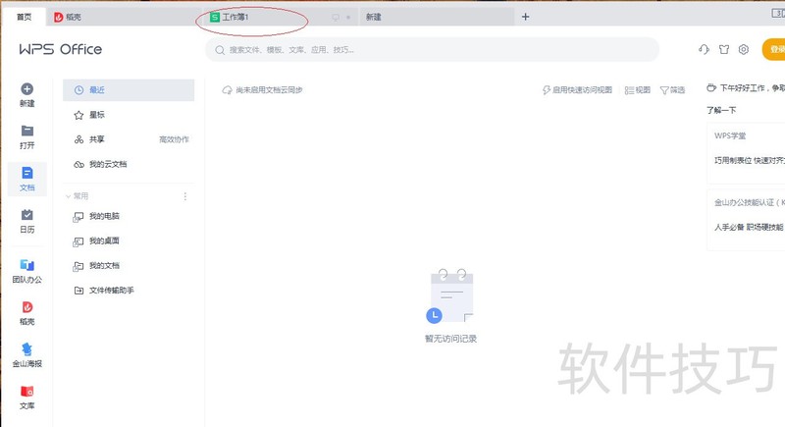Click the 高效协作 label
The width and height of the screenshot is (785, 427).
174,139
